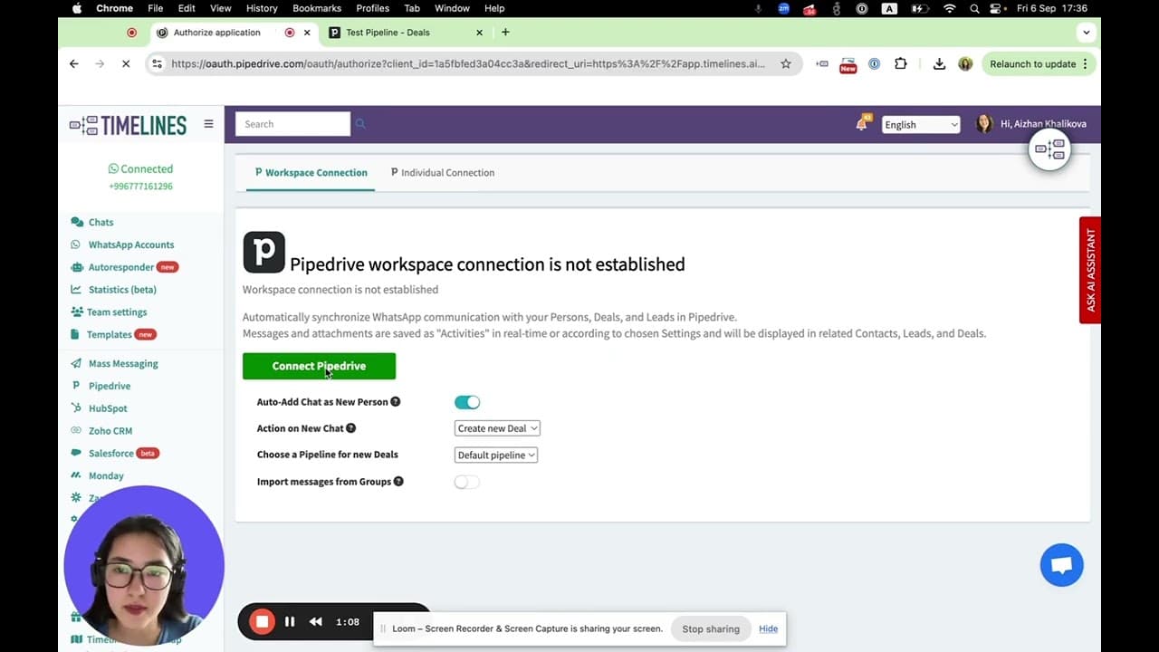Select HubSpot integration in the sidebar
This screenshot has height=652, width=1159.
click(x=108, y=407)
